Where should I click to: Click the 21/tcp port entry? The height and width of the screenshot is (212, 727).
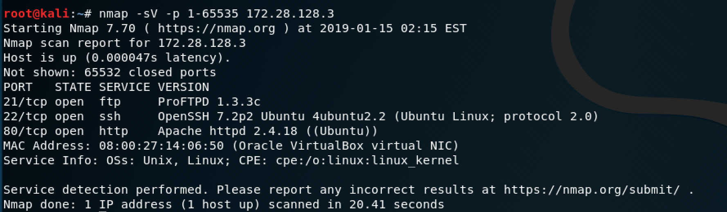(25, 102)
